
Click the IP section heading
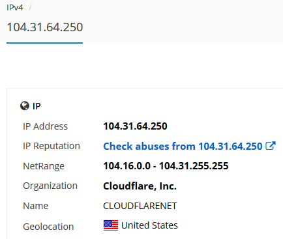37,106
